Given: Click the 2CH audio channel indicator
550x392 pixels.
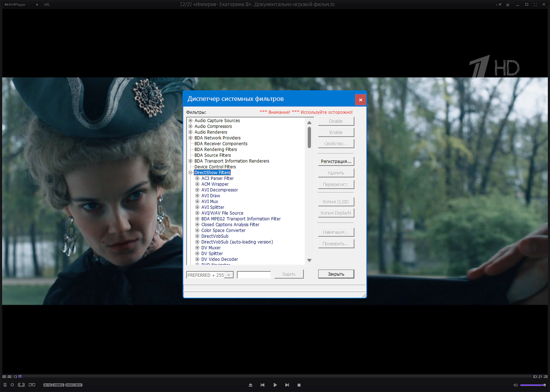Looking at the screenshot, I should [78, 385].
